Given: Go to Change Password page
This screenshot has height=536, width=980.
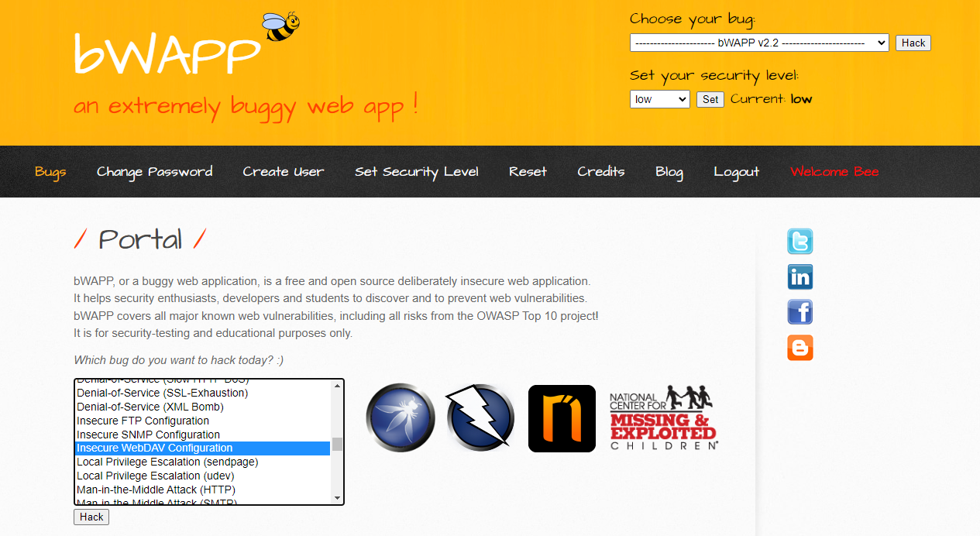Looking at the screenshot, I should [x=154, y=172].
